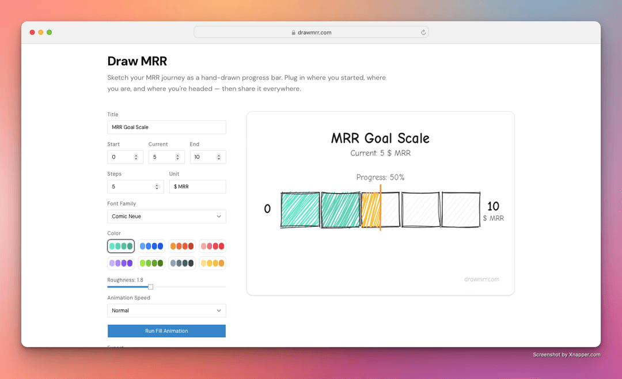The height and width of the screenshot is (379, 622).
Task: Choose the yellow color palette
Action: [x=213, y=263]
